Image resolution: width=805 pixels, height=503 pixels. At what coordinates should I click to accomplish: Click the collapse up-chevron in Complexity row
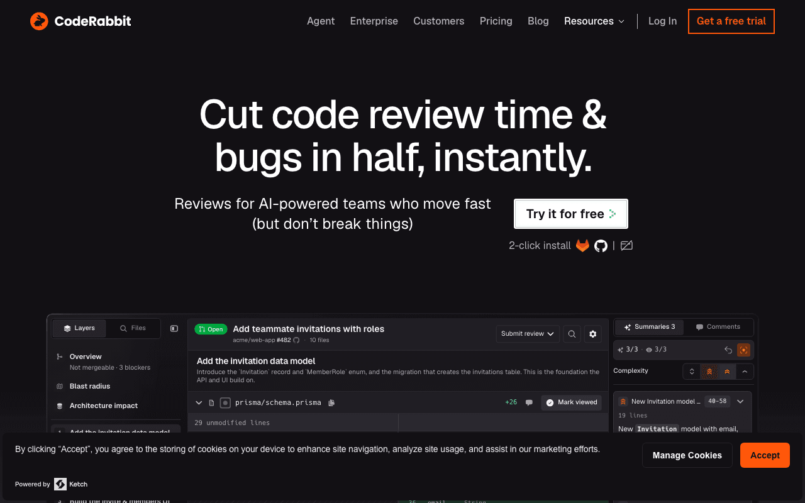click(745, 372)
